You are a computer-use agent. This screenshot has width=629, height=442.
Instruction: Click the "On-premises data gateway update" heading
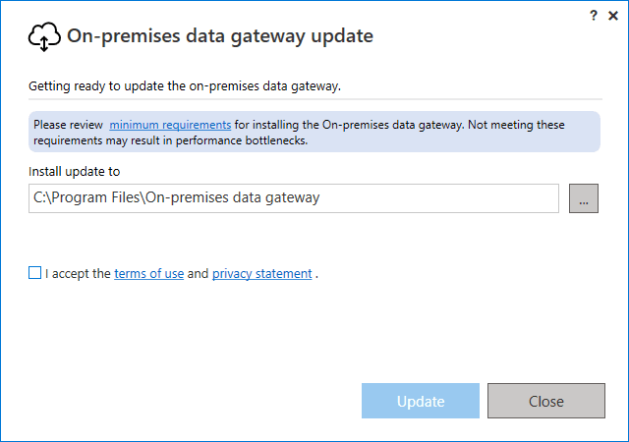[219, 37]
